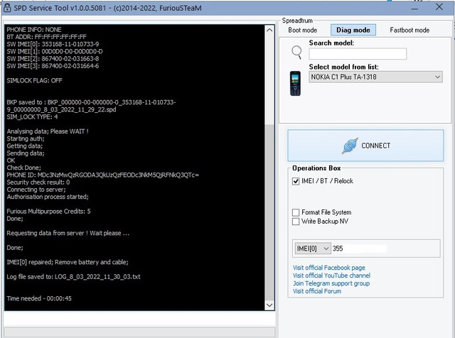Screen dimensions: 455x338
Task: Click log line 'IMEI[0] repaired; Remove battery and cable;'
Action: (x=68, y=262)
